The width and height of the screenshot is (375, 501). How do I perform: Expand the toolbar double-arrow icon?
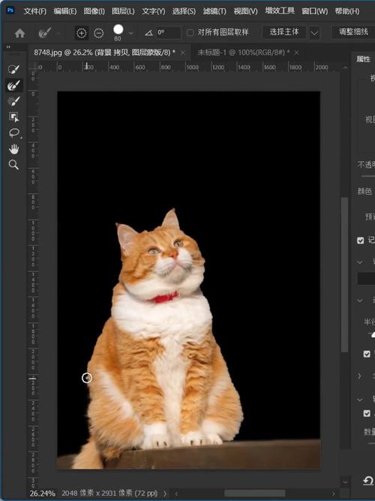pyautogui.click(x=8, y=47)
